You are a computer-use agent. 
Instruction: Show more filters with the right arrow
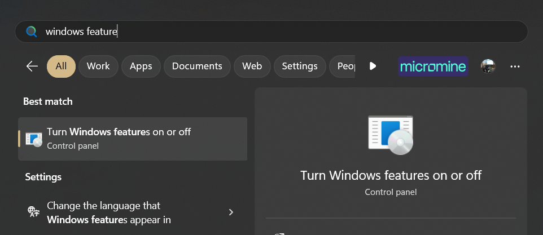tap(373, 66)
